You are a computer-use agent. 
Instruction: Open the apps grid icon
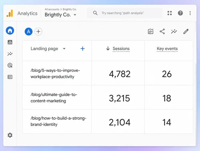170,13
